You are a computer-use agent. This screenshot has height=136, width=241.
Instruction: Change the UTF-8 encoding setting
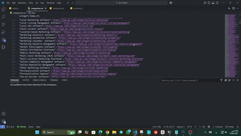click(189, 127)
